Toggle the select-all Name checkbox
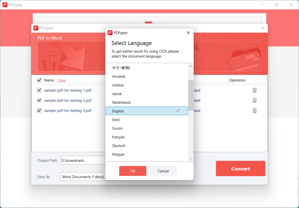 (x=39, y=80)
